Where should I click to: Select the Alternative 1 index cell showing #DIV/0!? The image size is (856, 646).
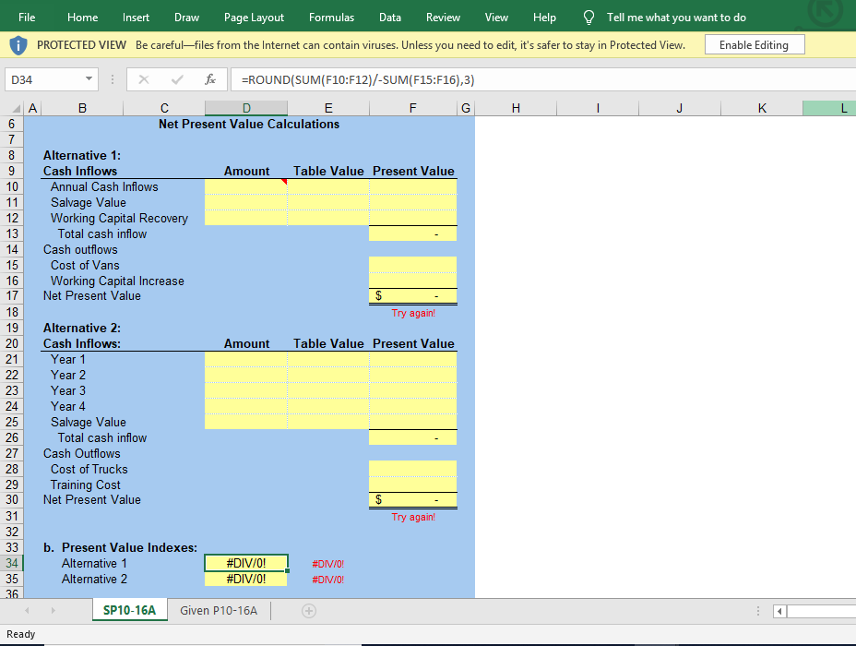point(246,563)
